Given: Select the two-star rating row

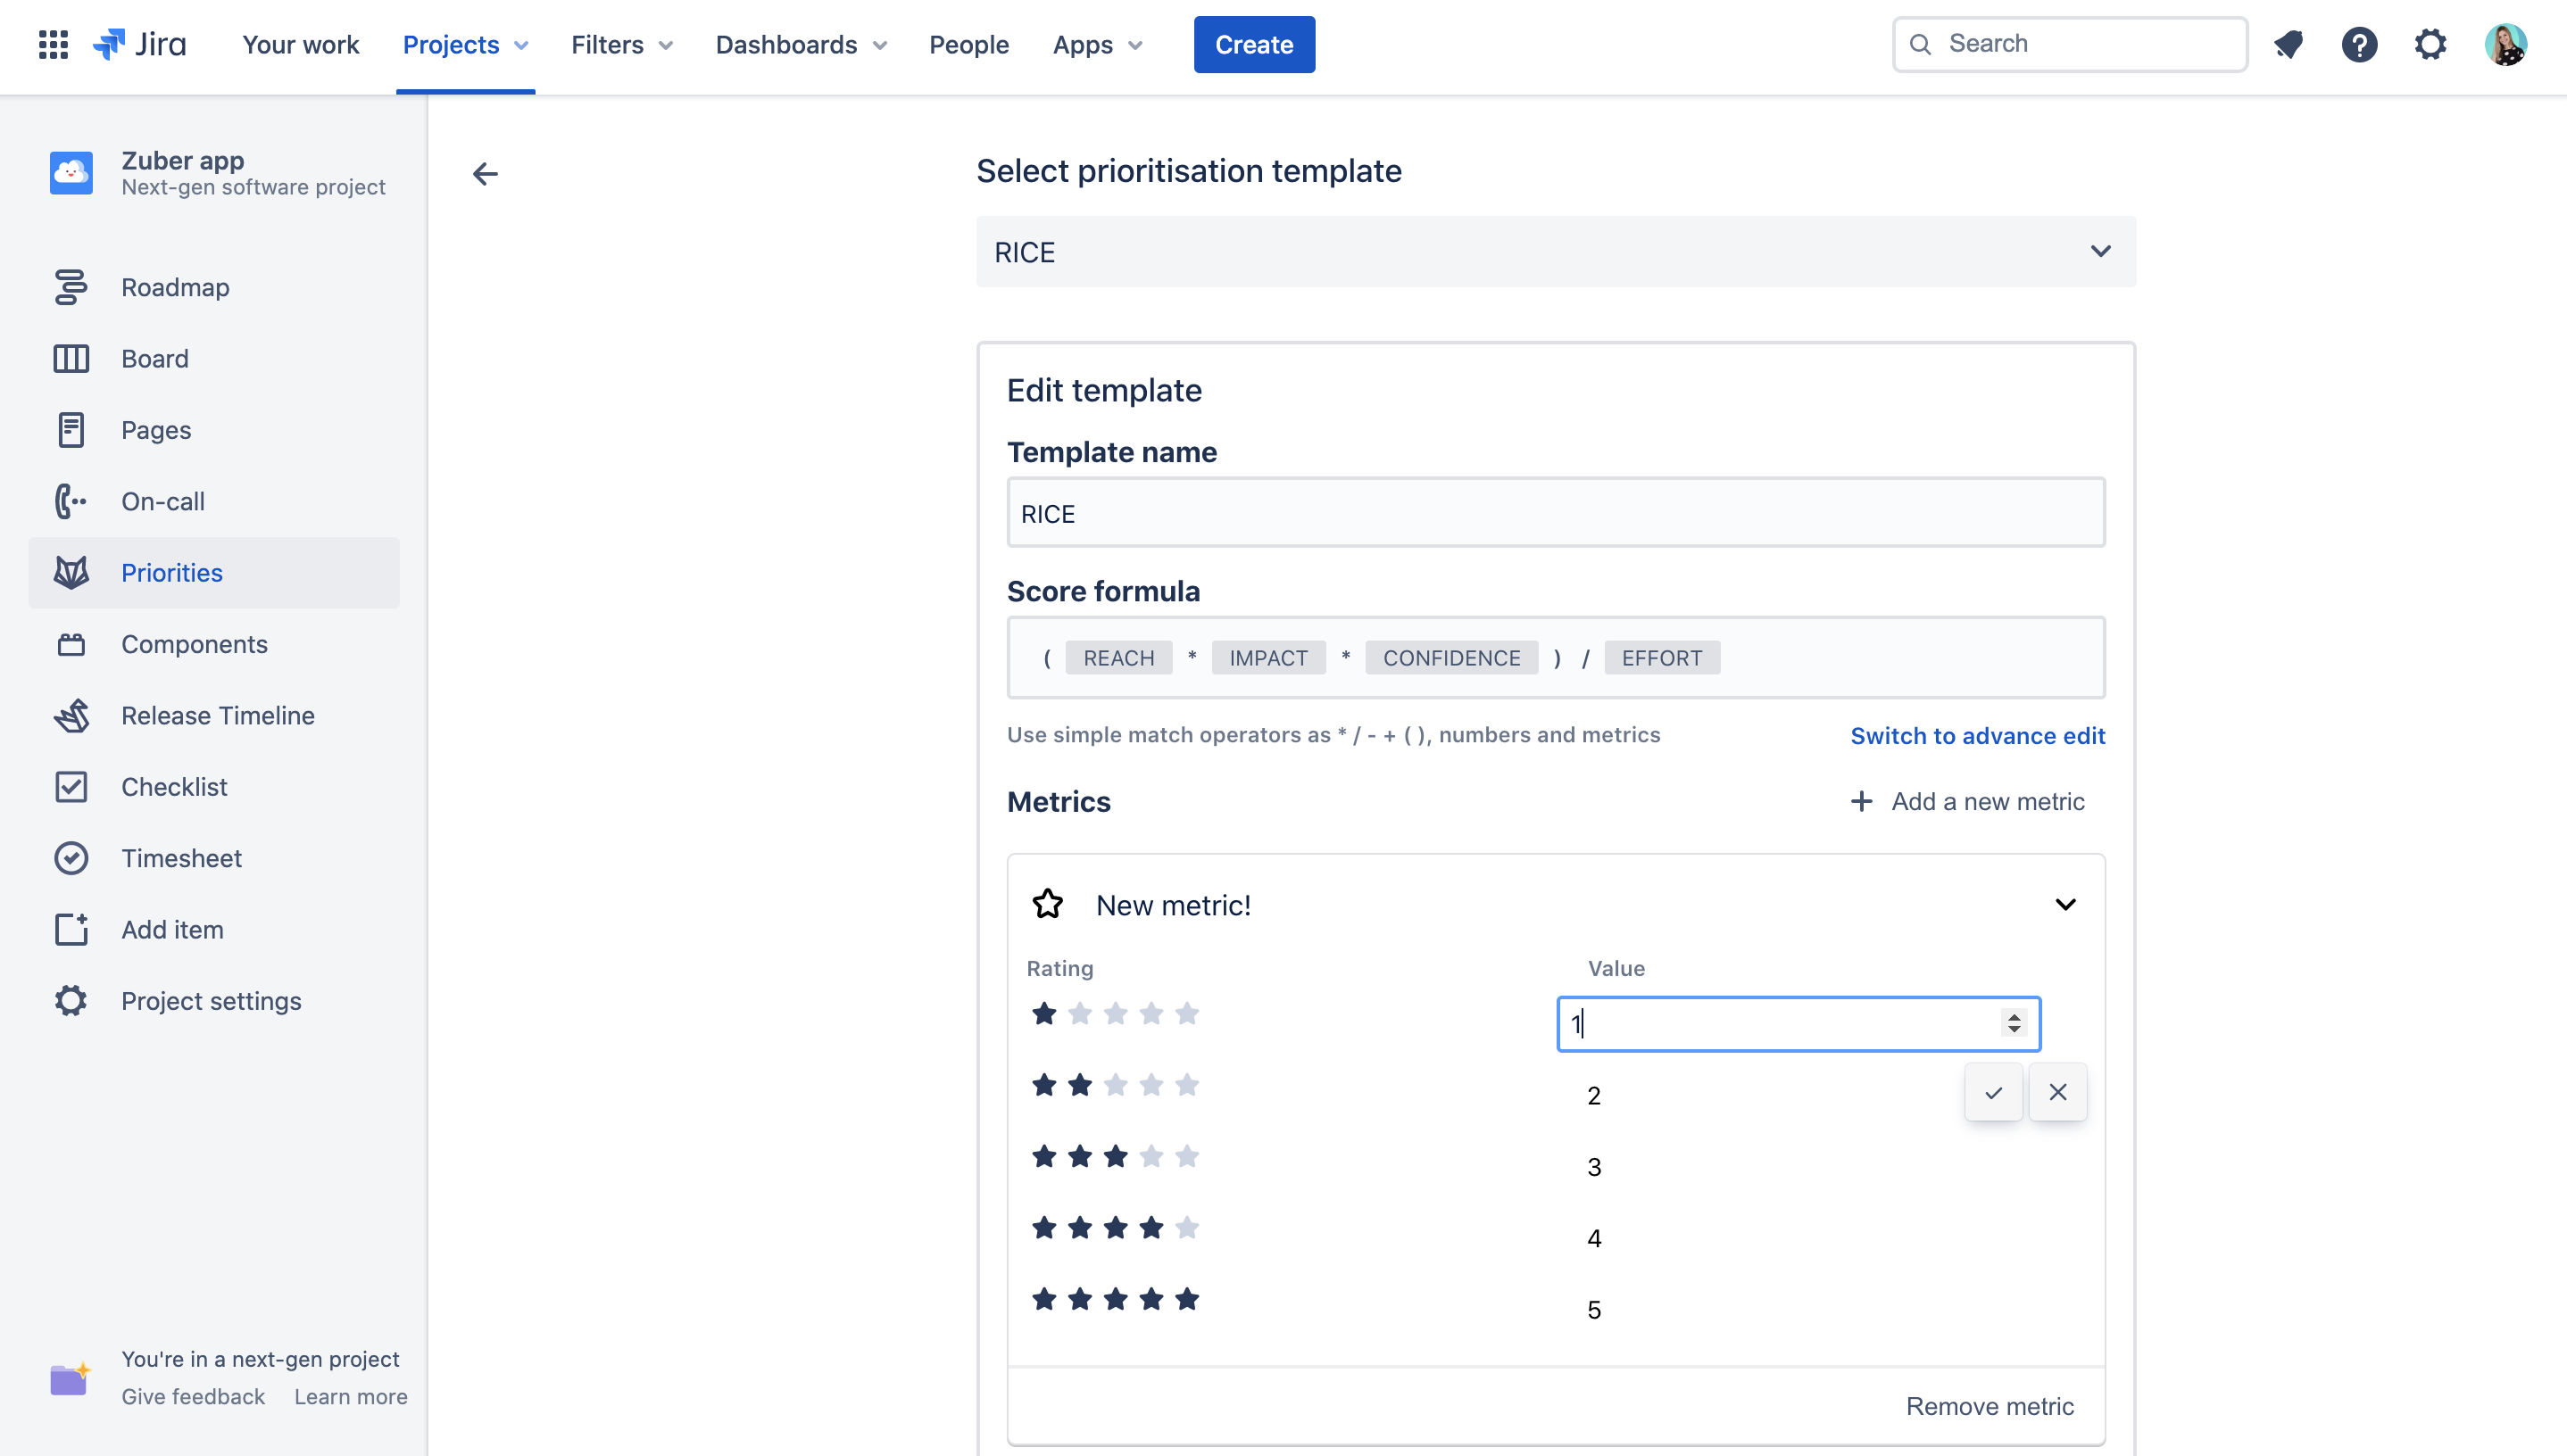Looking at the screenshot, I should coord(1115,1085).
